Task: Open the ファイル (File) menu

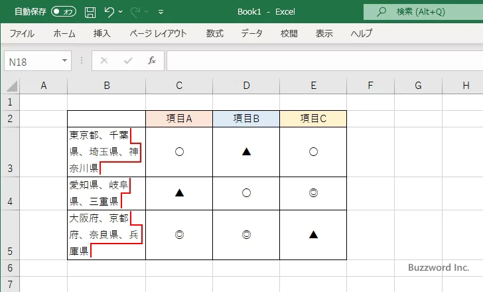Action: [x=22, y=33]
